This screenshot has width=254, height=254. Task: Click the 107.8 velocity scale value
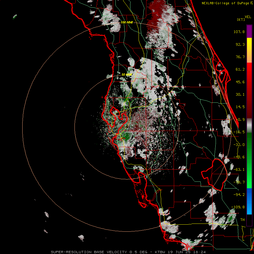(x=239, y=32)
